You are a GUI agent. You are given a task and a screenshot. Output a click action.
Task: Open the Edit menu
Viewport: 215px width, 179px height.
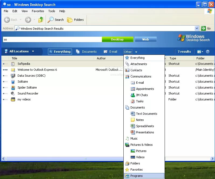pos(15,11)
